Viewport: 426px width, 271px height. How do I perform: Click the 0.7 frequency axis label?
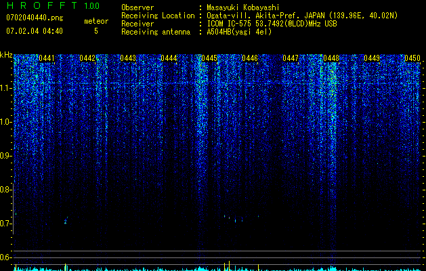(x=5, y=224)
